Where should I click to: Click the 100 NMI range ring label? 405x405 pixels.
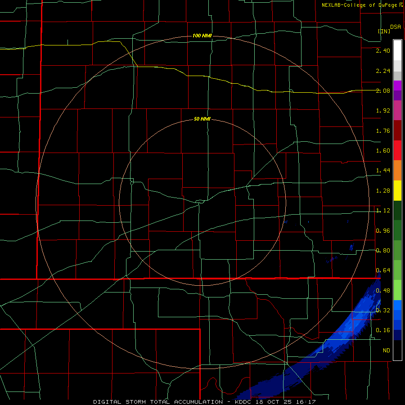(202, 36)
